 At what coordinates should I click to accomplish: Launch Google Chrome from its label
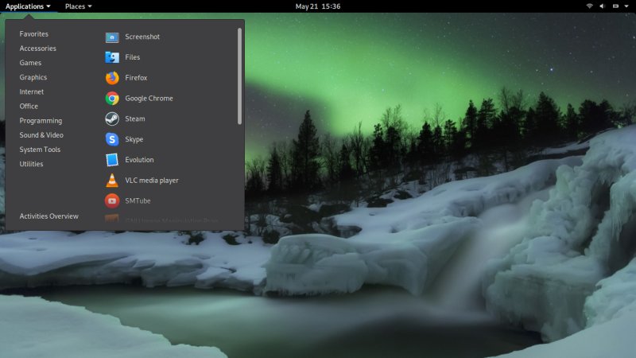coord(149,98)
